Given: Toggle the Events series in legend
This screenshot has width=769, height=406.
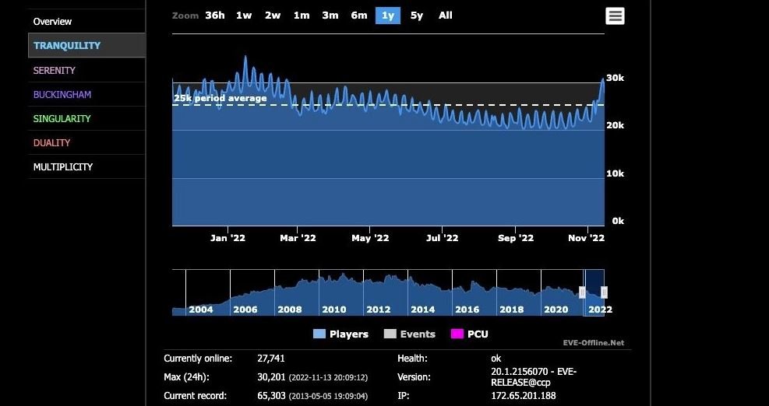Looking at the screenshot, I should 410,334.
